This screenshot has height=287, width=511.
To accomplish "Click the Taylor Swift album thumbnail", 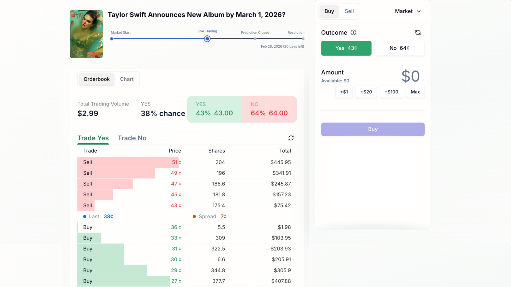I will (x=86, y=34).
